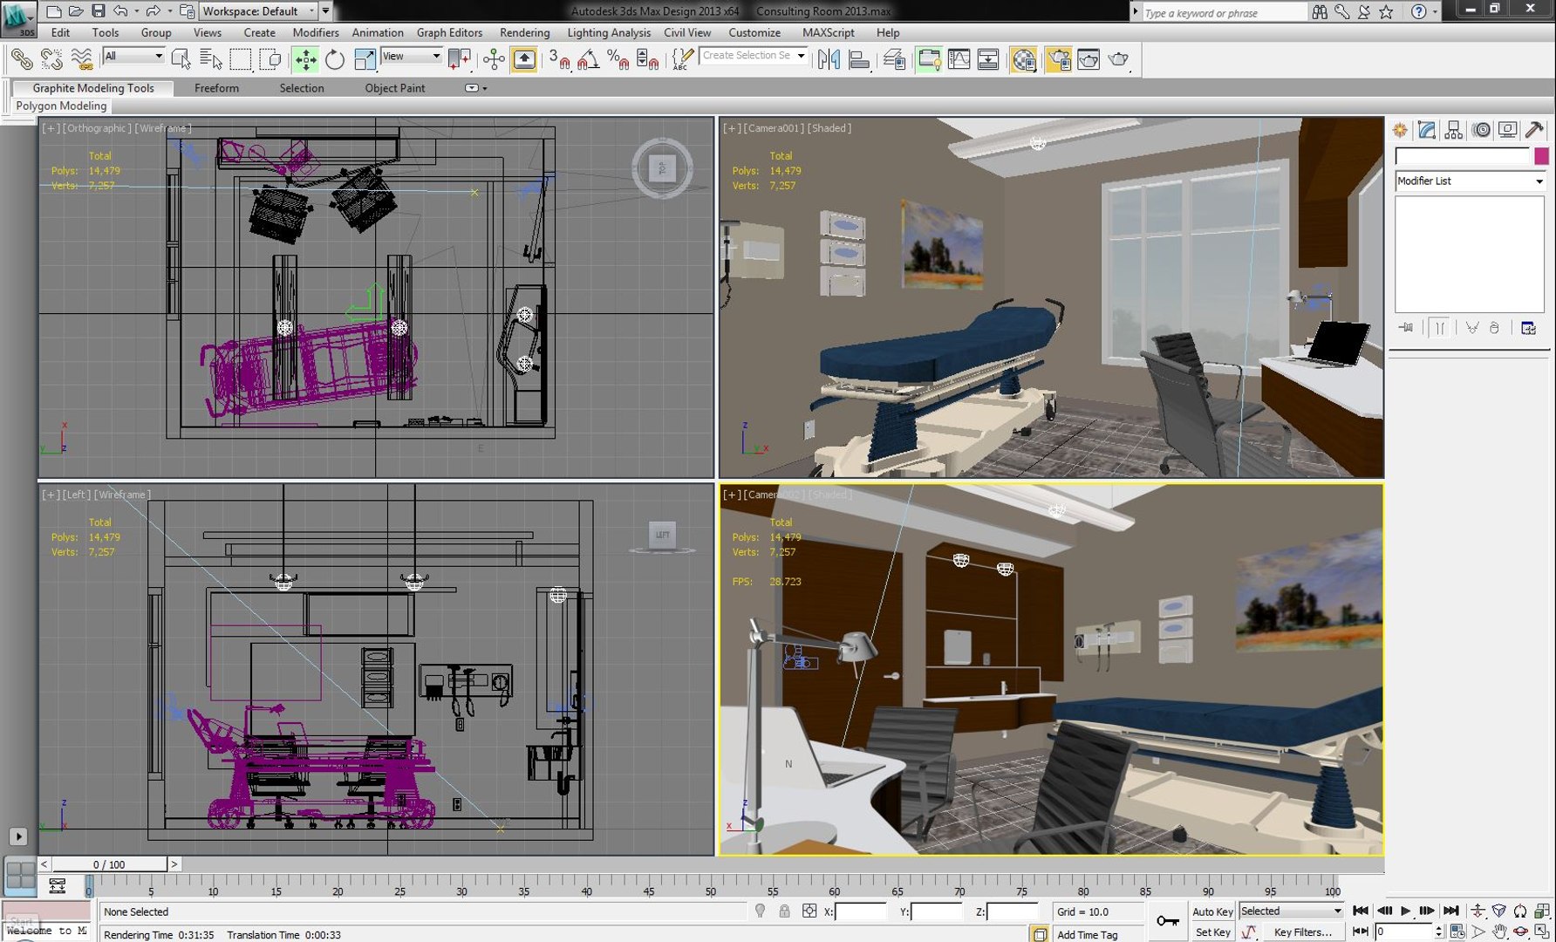The image size is (1556, 942).
Task: Open the 'View' reference coordinate dropdown
Action: [412, 56]
